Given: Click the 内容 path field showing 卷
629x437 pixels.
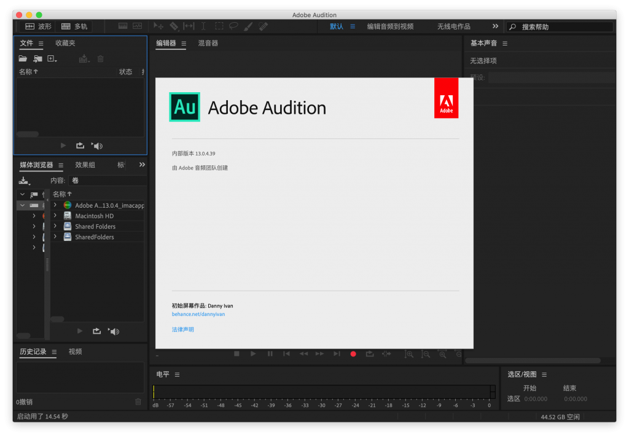Looking at the screenshot, I should (107, 181).
